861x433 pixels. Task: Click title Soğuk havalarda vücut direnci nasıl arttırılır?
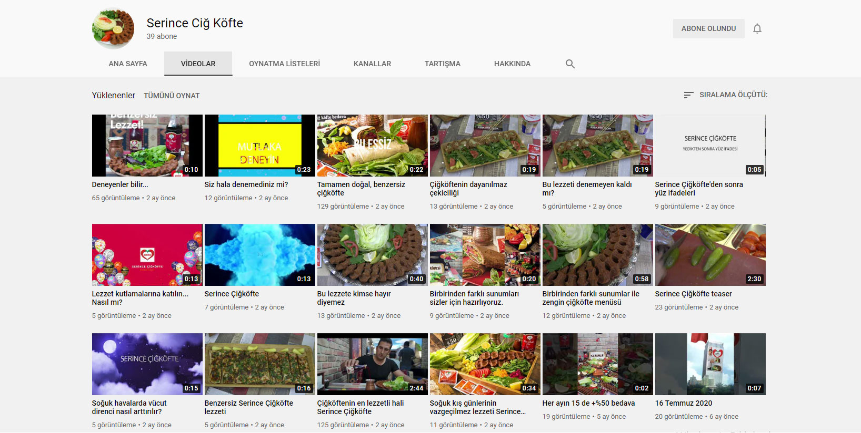129,407
